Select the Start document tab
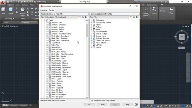 point(6,22)
